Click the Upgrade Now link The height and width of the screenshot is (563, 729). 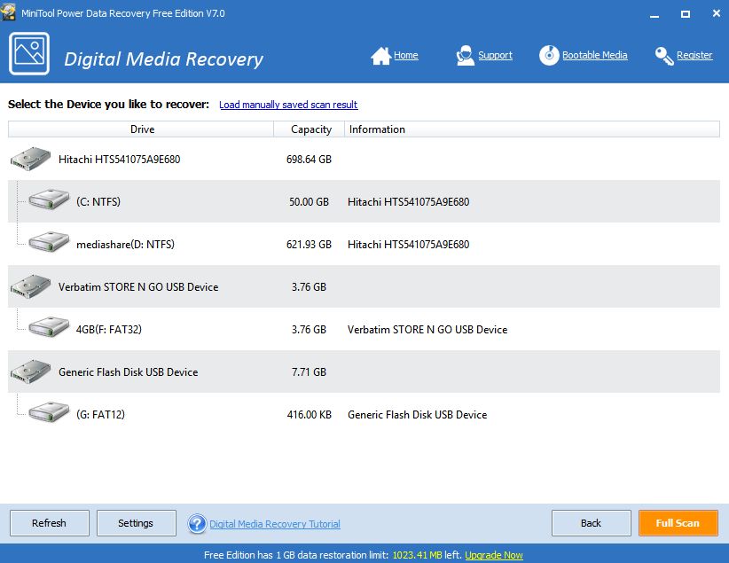(x=493, y=555)
